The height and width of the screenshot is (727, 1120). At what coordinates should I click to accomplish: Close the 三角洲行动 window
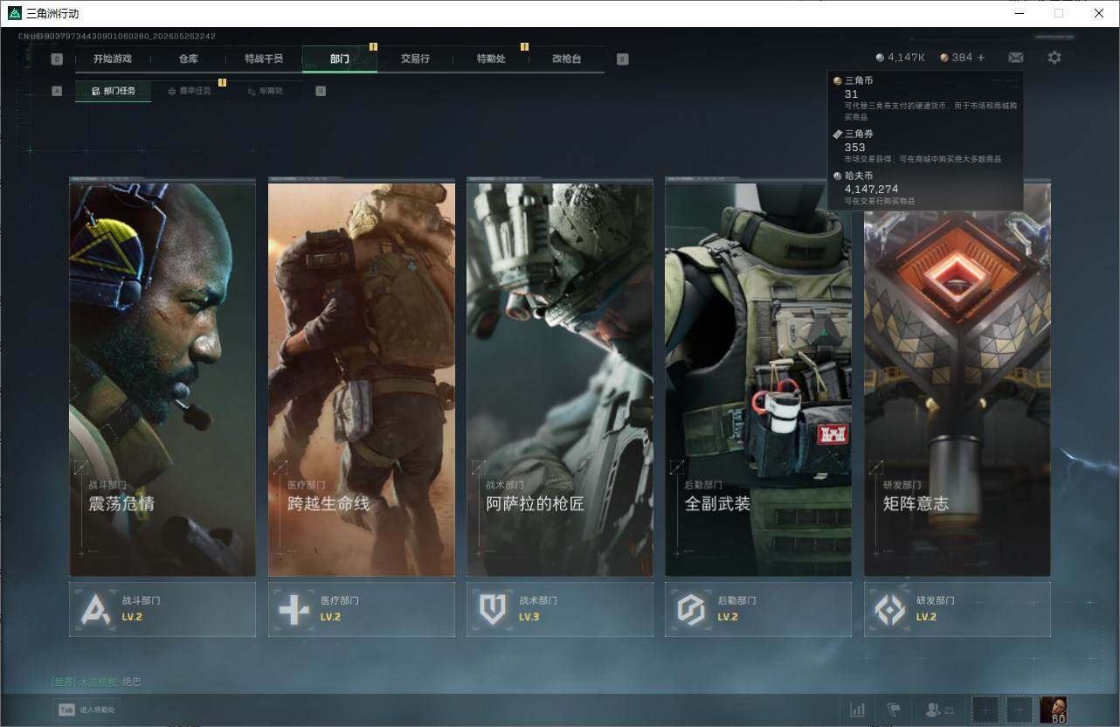(1099, 13)
